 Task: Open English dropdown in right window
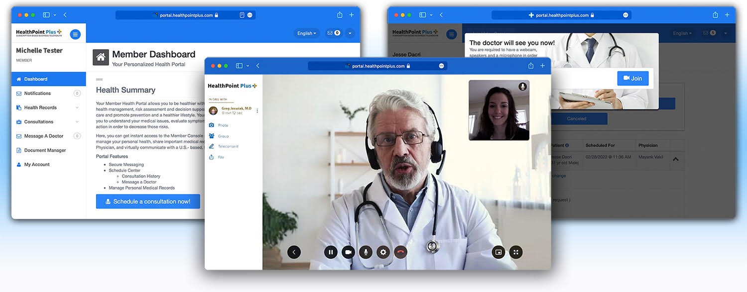click(683, 33)
